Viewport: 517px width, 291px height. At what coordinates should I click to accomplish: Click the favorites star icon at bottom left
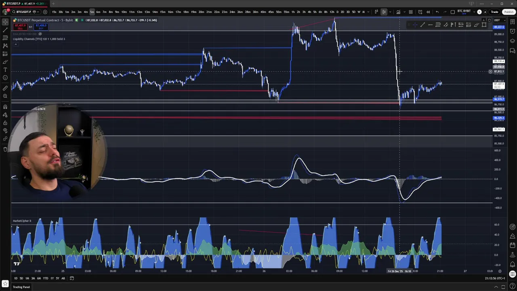5,284
